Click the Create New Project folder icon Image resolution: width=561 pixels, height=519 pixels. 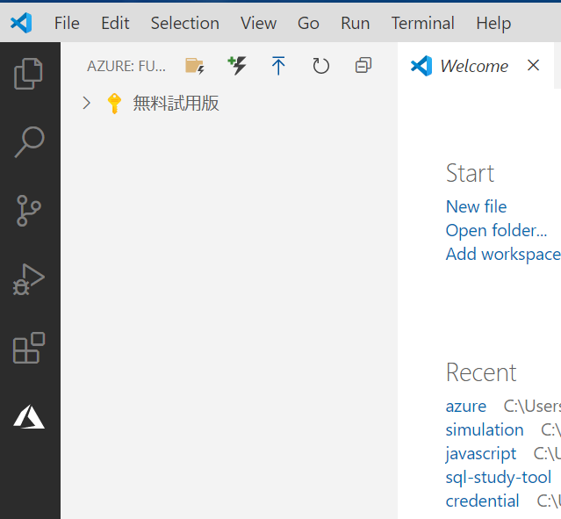pyautogui.click(x=195, y=66)
